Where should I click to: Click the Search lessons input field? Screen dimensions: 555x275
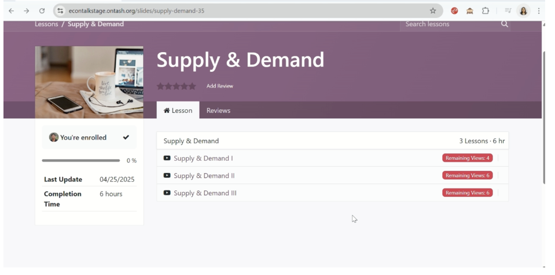pyautogui.click(x=449, y=24)
